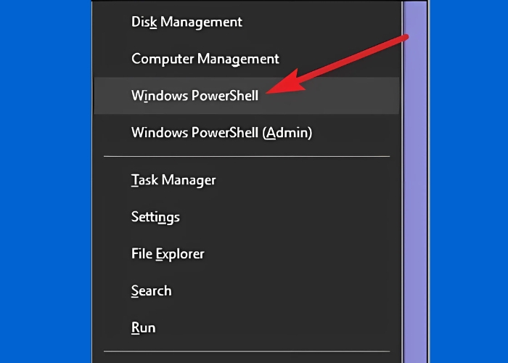Launch Computer Management

(205, 59)
